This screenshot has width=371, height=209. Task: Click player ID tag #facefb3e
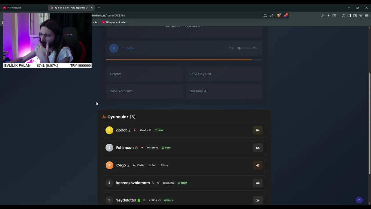(152, 148)
